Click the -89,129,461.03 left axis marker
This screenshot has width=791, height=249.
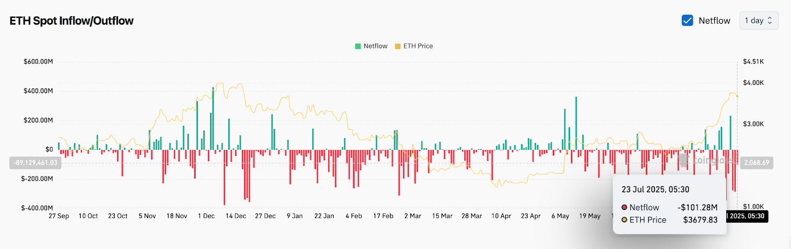tap(35, 163)
